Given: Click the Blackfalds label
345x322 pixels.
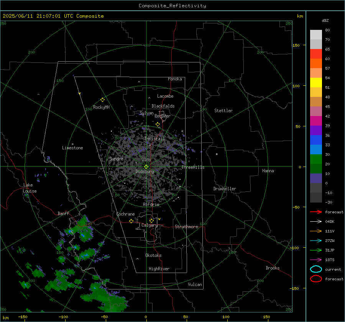Looking at the screenshot, I should (x=163, y=106).
